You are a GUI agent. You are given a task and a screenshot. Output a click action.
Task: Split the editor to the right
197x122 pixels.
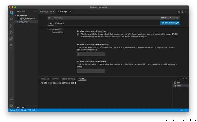click(183, 12)
